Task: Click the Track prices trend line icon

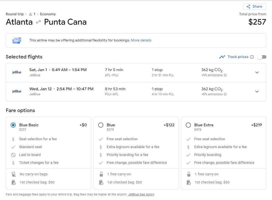Action: [222, 57]
